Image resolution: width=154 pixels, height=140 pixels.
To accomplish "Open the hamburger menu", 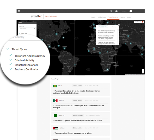I will (x=19, y=11).
